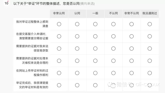The height and width of the screenshot is (93, 165).
Task: Select 非常认同 for 我对举证过程整体上感到满意
Action: tap(59, 24)
